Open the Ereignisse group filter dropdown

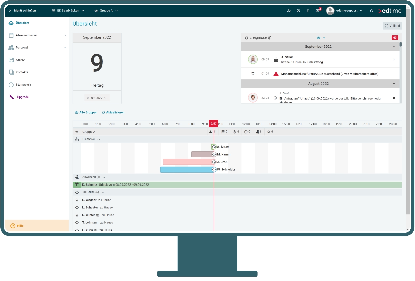(321, 38)
